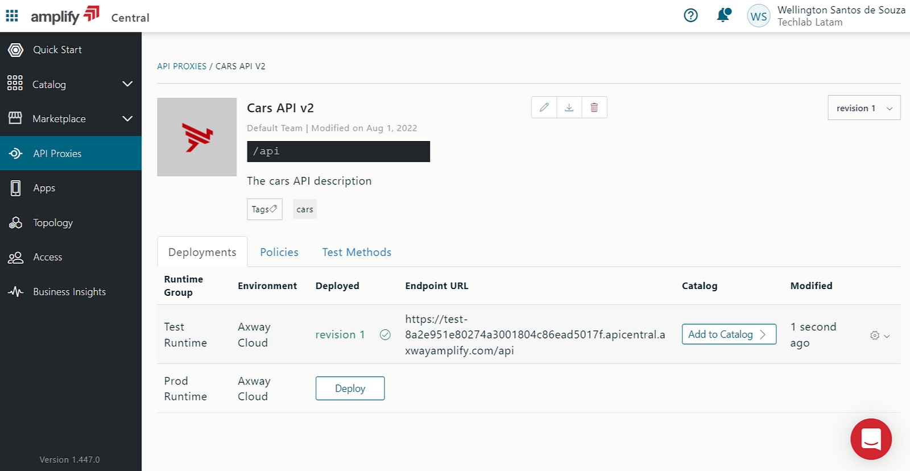
Task: Switch to the Deployments tab
Action: point(202,252)
